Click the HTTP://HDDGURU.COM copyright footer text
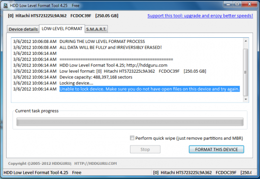This screenshot has height=179, width=260. pyautogui.click(x=95, y=163)
